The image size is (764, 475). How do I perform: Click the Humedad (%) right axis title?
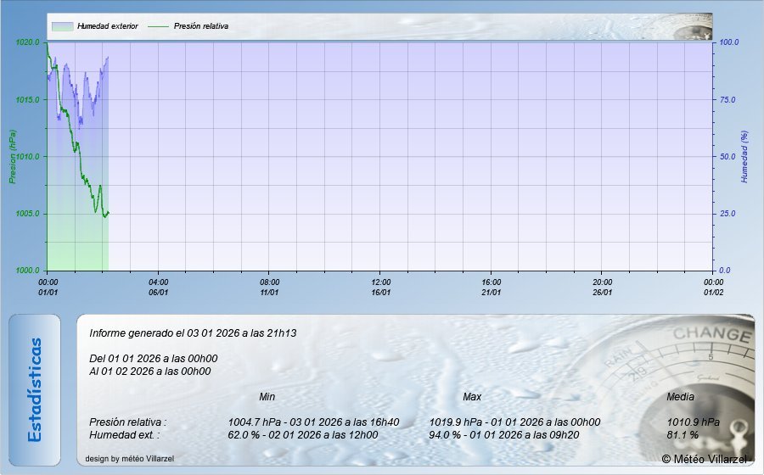tap(744, 157)
